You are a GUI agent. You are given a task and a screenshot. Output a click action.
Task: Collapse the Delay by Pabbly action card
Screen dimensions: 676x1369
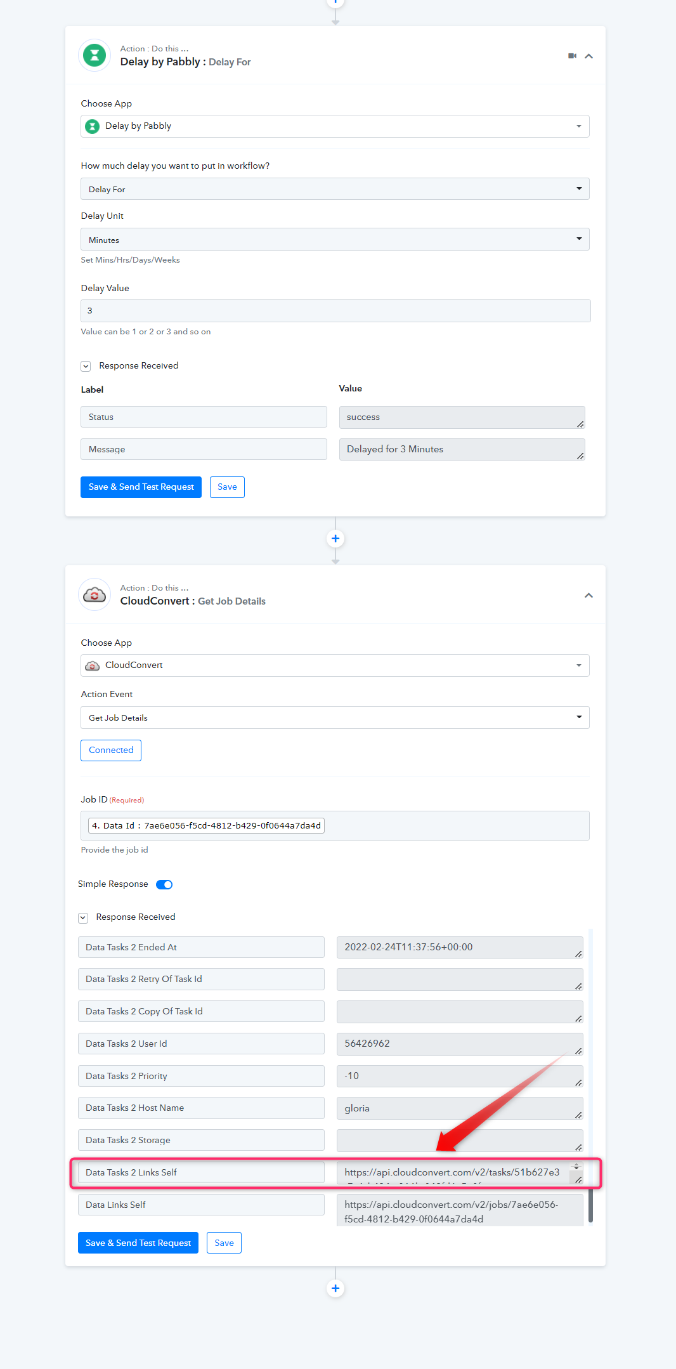click(x=588, y=56)
